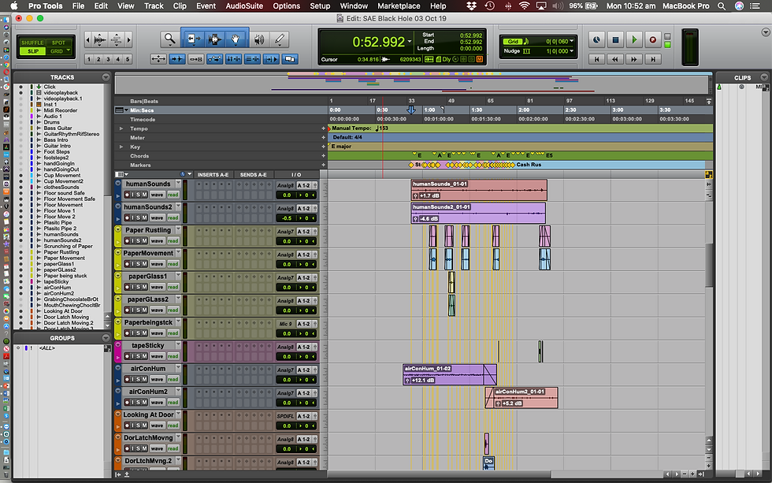Click the MIDI note zoom icon
Image resolution: width=772 pixels, height=483 pixels.
(x=117, y=40)
